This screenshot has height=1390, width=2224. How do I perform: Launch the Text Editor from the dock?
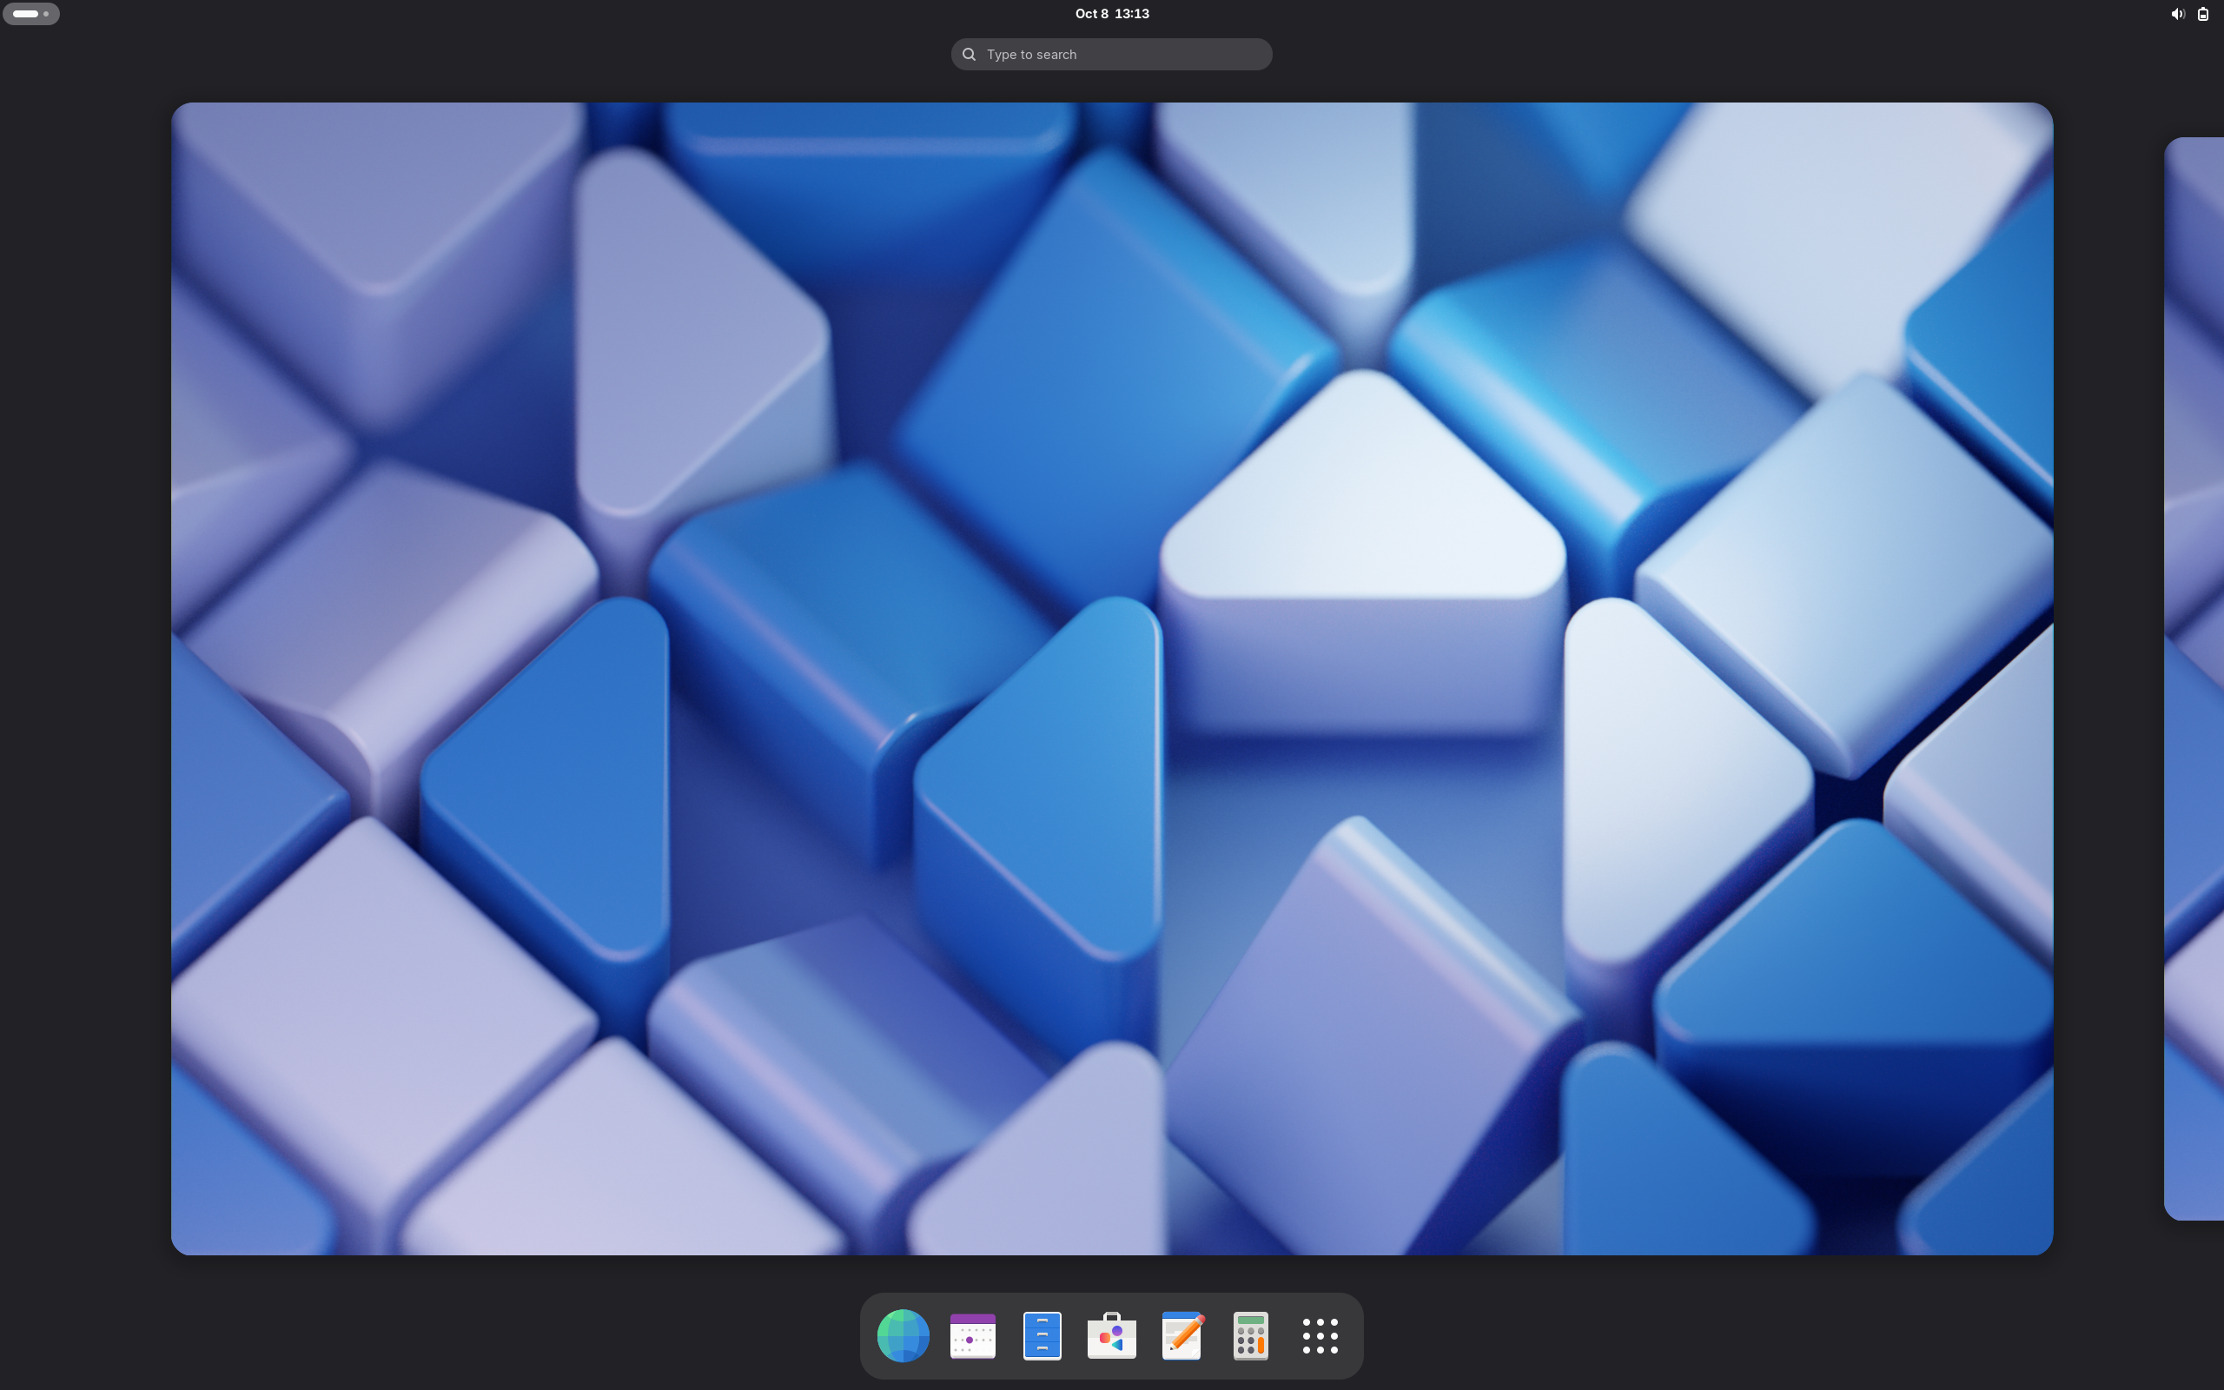click(1181, 1335)
